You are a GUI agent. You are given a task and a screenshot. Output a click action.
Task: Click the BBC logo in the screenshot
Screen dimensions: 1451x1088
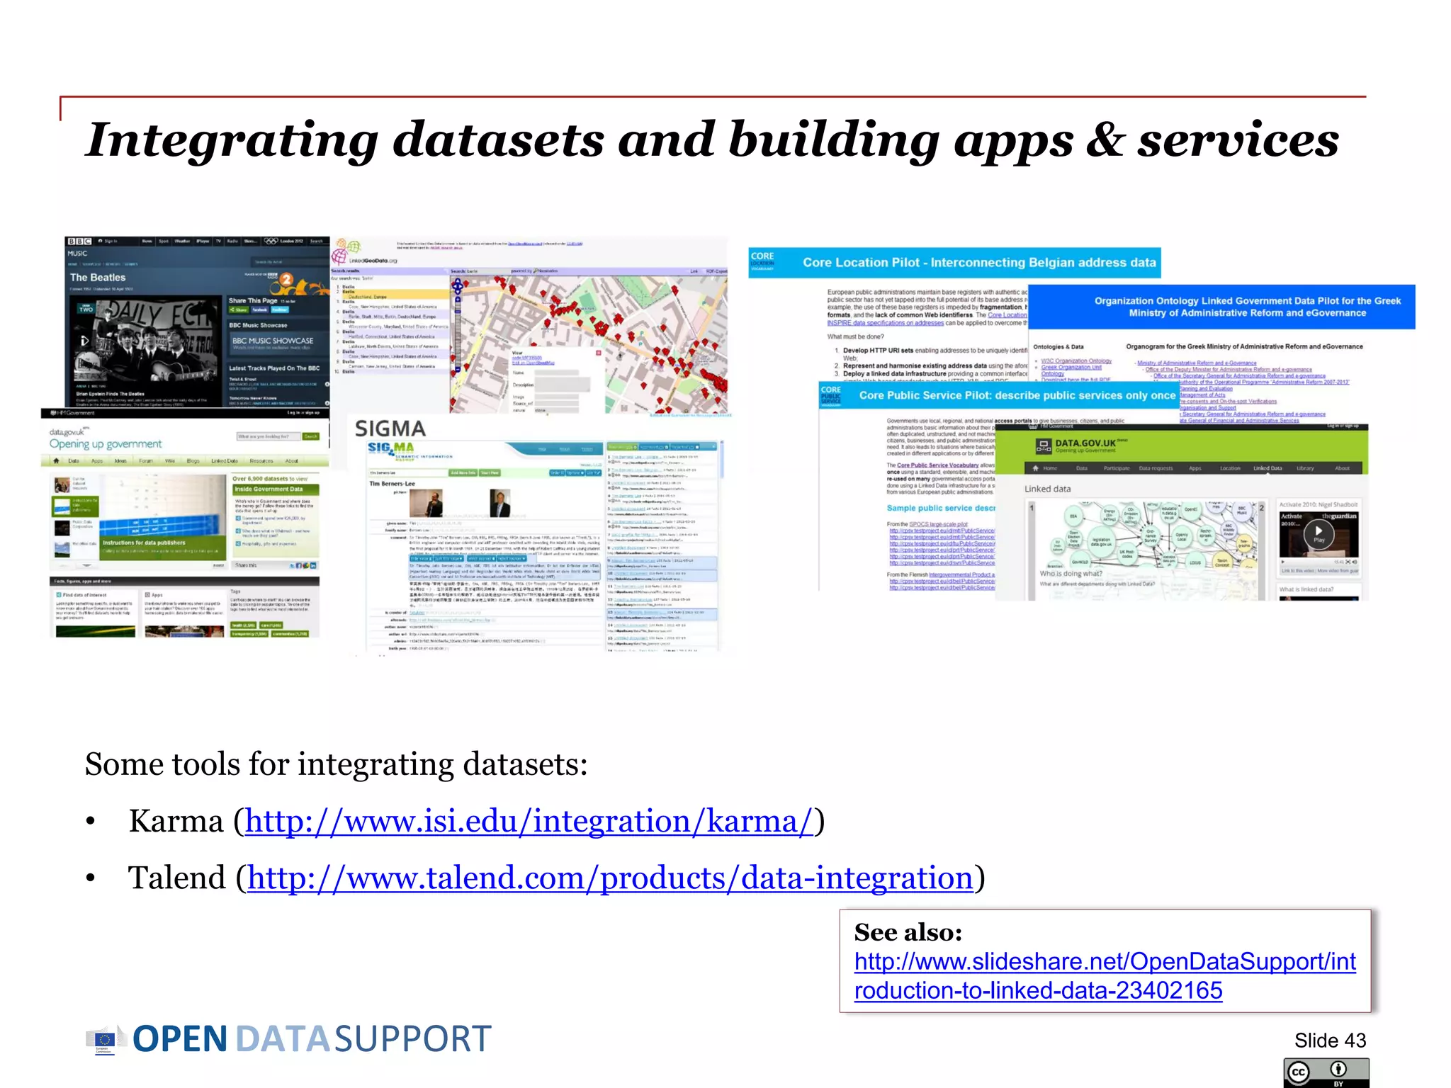(x=79, y=242)
